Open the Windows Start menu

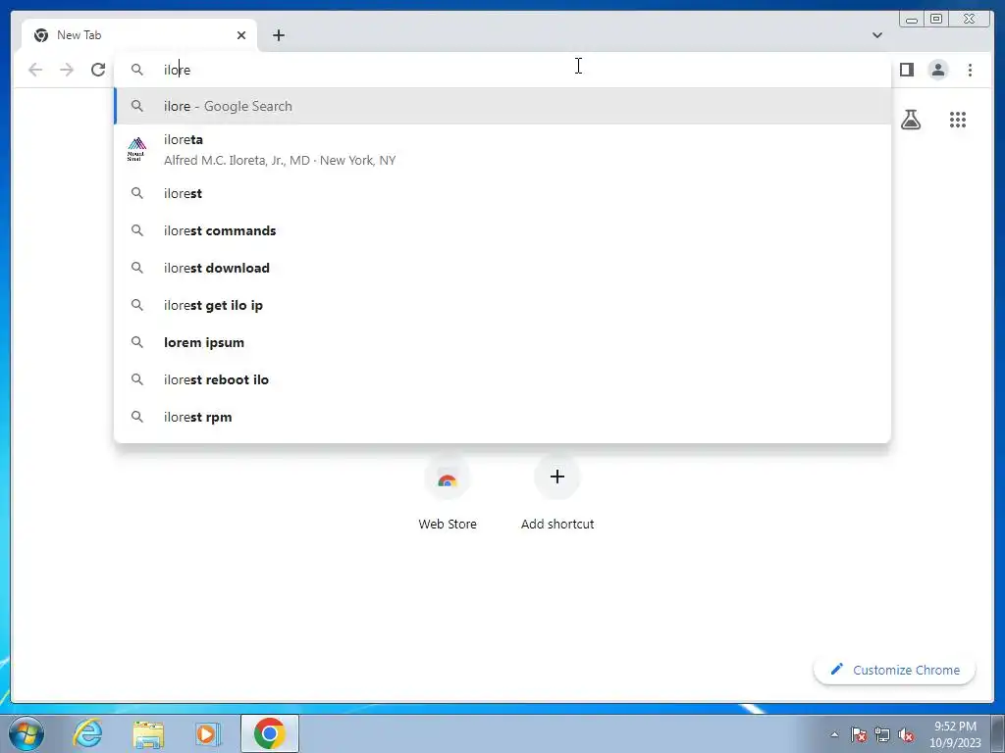[x=26, y=733]
